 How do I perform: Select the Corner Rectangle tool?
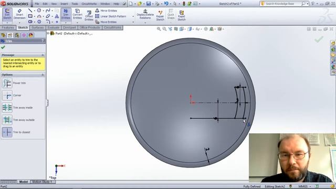(30, 16)
